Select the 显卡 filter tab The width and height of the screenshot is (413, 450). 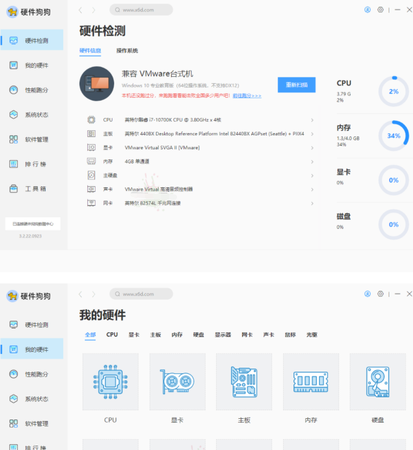coord(134,335)
